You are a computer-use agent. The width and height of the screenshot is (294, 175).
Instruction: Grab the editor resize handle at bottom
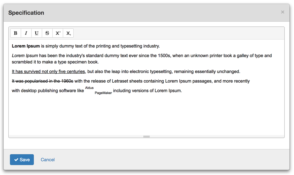pyautogui.click(x=147, y=136)
